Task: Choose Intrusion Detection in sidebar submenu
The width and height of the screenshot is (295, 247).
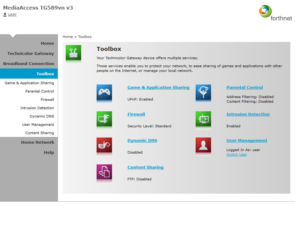Action: tap(37, 108)
